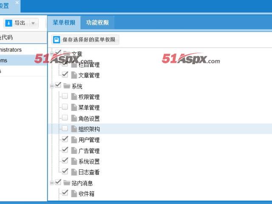Toggle the 文章 folder checkbox

[x=58, y=52]
